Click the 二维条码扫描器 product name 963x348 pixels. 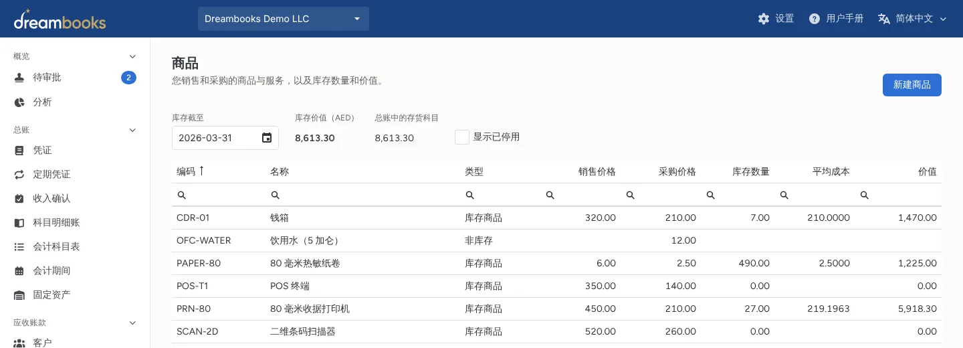click(x=303, y=332)
